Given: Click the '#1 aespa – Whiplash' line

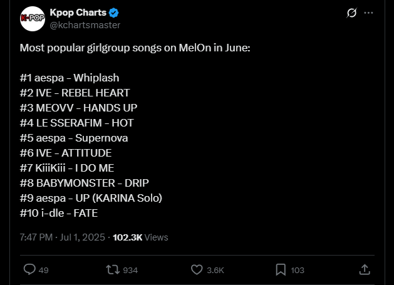Looking at the screenshot, I should (x=70, y=78).
